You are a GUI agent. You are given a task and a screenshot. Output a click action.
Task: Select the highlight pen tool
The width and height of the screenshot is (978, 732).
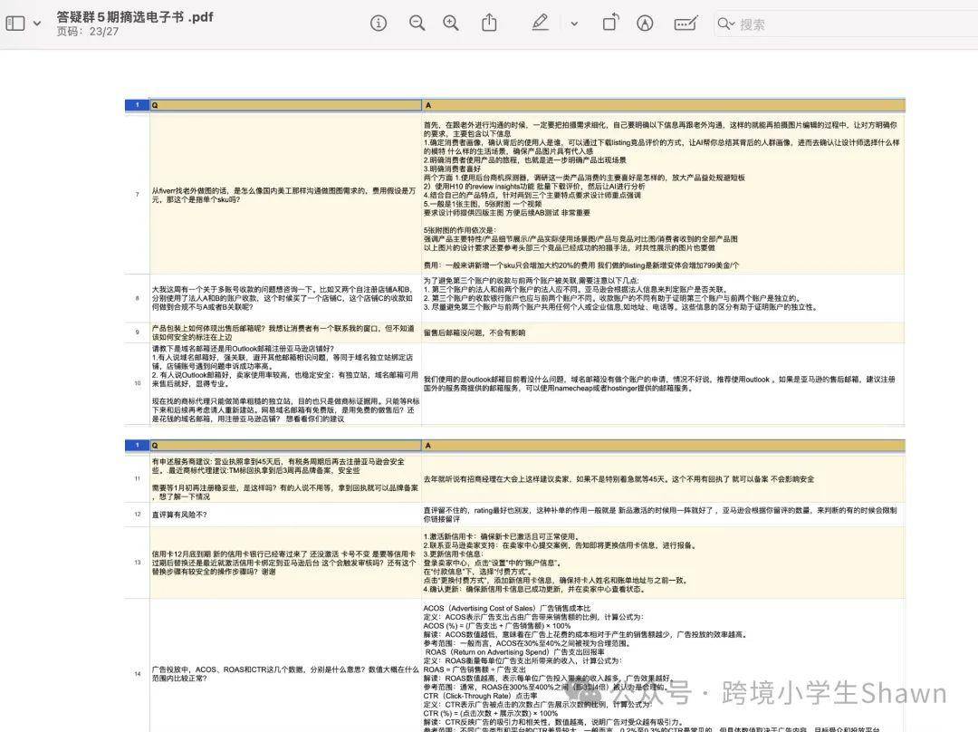[x=540, y=23]
